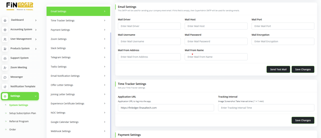
Task: Collapse the Settings menu chevron
Action: (x=35, y=96)
